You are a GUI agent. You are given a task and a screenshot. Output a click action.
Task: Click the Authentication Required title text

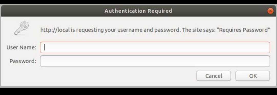pos(138,11)
